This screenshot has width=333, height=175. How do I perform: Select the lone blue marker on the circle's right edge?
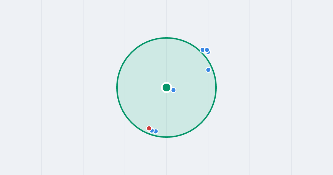208,70
